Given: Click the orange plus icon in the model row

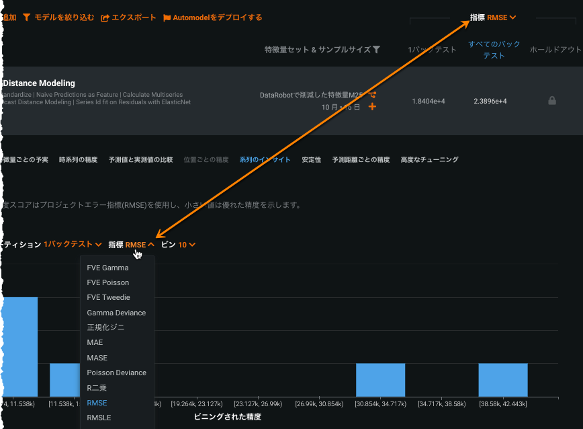Looking at the screenshot, I should [x=372, y=107].
